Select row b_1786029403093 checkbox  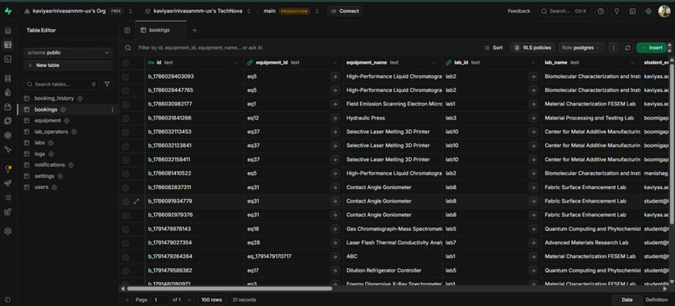tap(126, 77)
